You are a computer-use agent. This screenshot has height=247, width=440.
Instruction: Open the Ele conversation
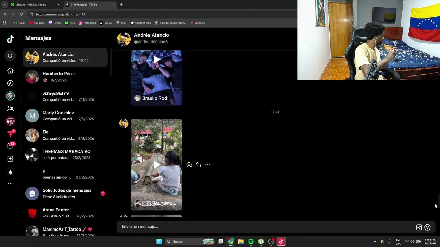tap(65, 135)
